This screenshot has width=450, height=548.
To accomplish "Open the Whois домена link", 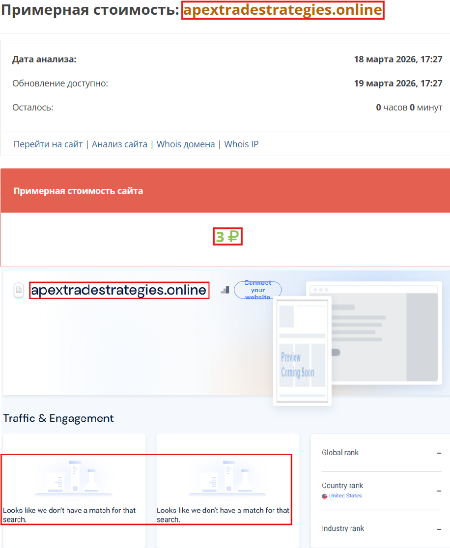I will tap(185, 144).
